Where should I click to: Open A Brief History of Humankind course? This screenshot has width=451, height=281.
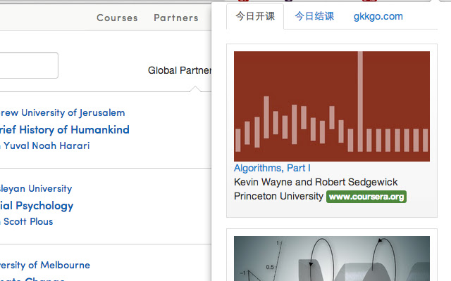tap(64, 129)
